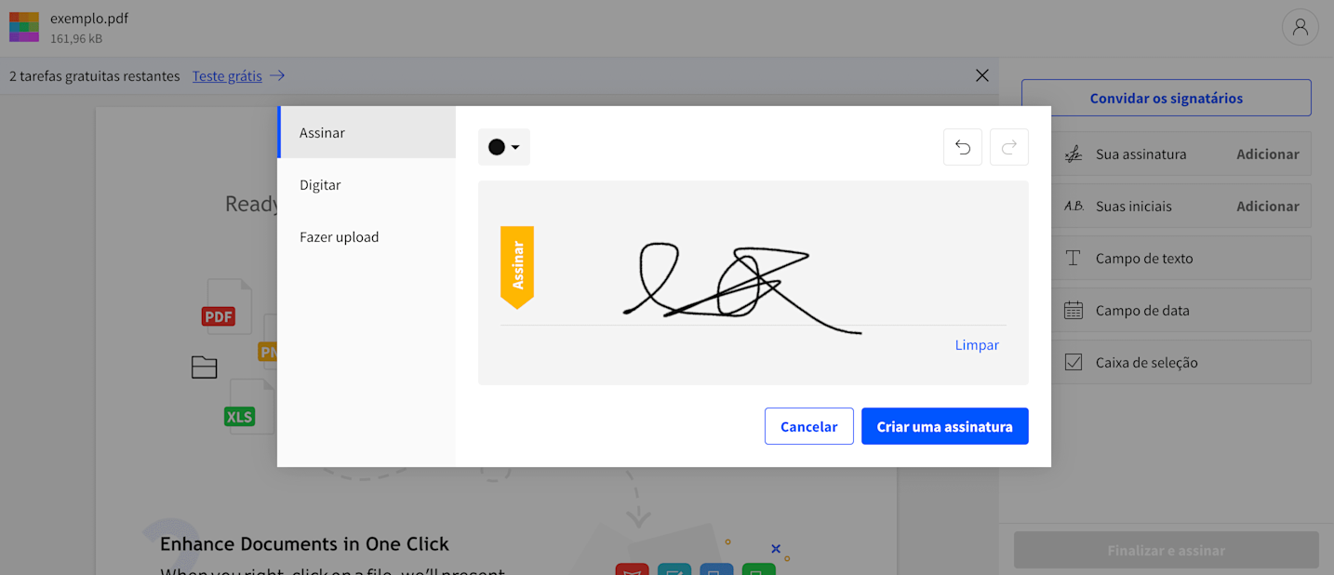This screenshot has height=575, width=1334.
Task: Click the redo arrow icon
Action: (1009, 147)
